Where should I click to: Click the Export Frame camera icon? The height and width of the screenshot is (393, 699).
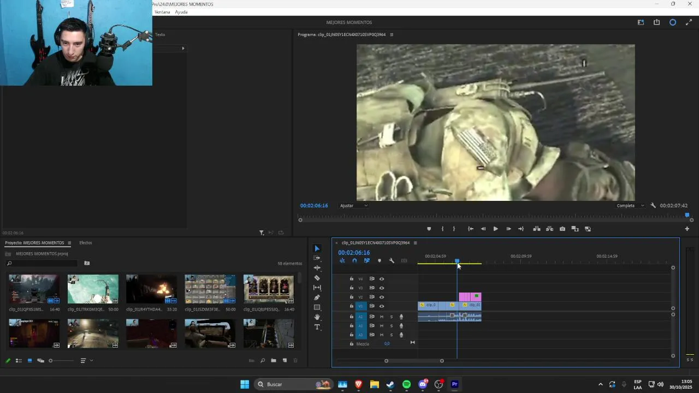tap(562, 229)
